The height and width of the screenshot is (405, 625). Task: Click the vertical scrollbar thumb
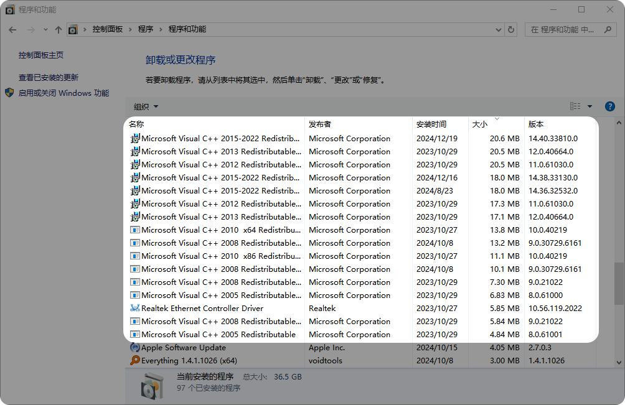(x=619, y=283)
